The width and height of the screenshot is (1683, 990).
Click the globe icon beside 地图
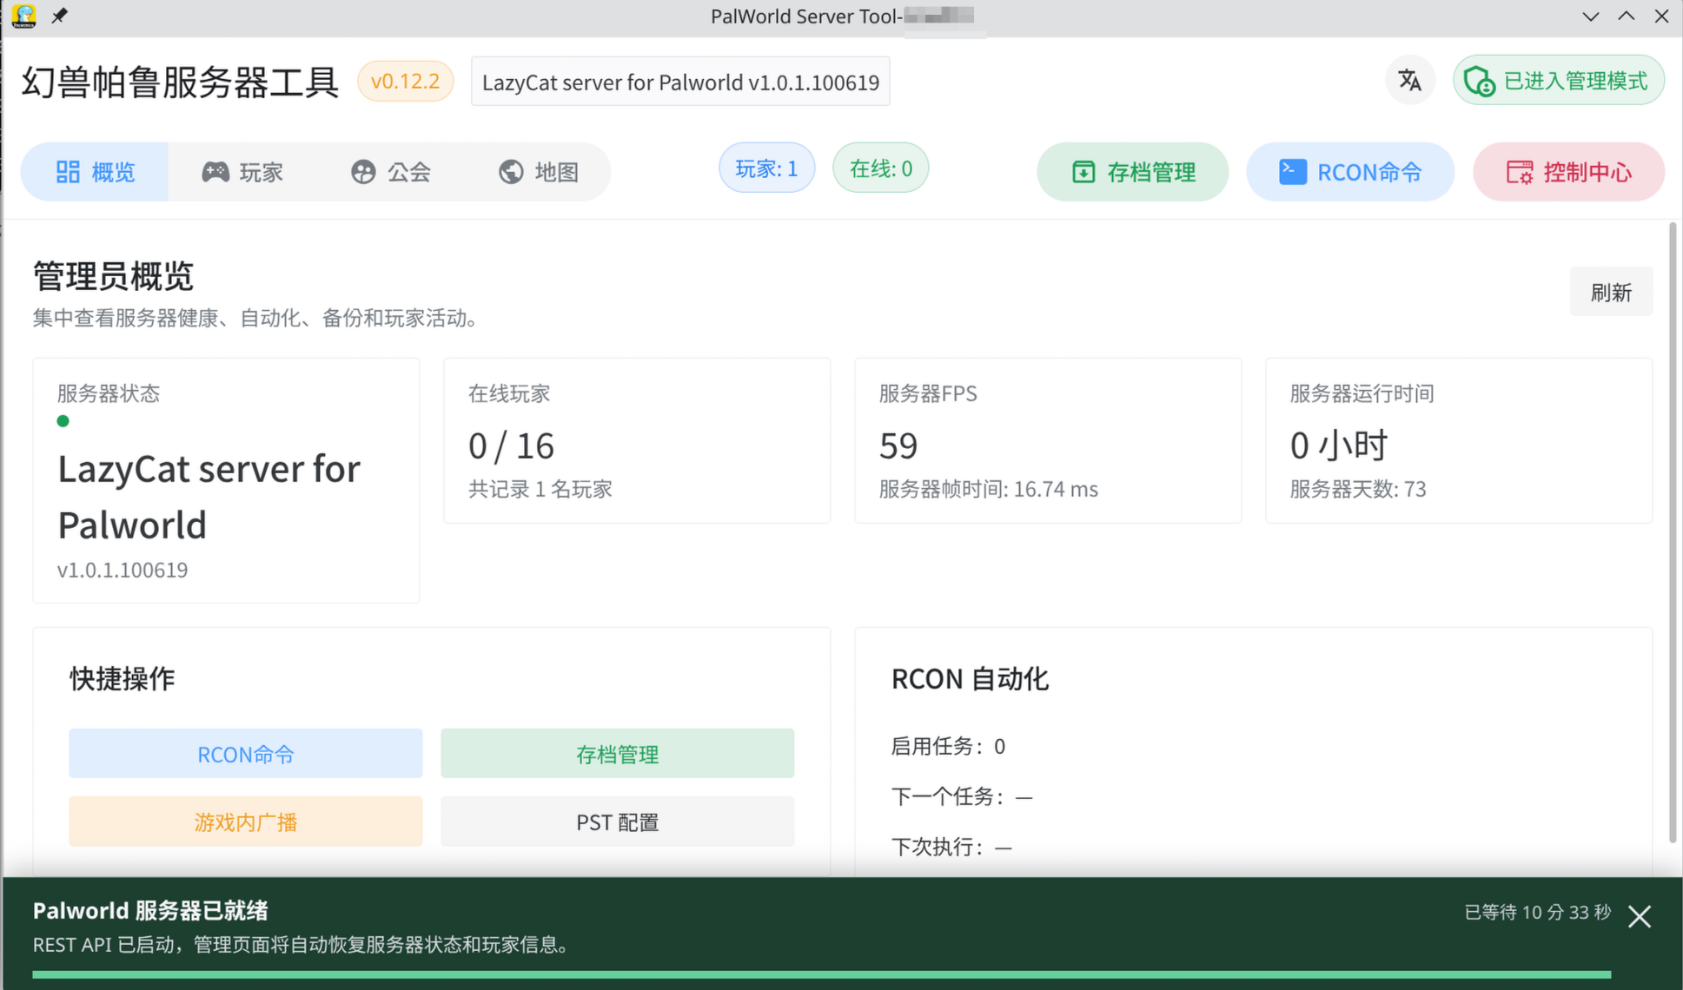[511, 172]
